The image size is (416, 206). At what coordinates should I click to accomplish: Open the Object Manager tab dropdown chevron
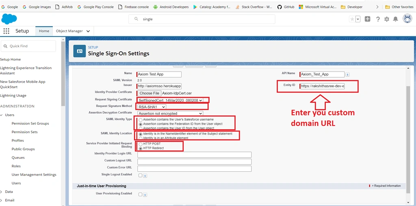coord(88,31)
